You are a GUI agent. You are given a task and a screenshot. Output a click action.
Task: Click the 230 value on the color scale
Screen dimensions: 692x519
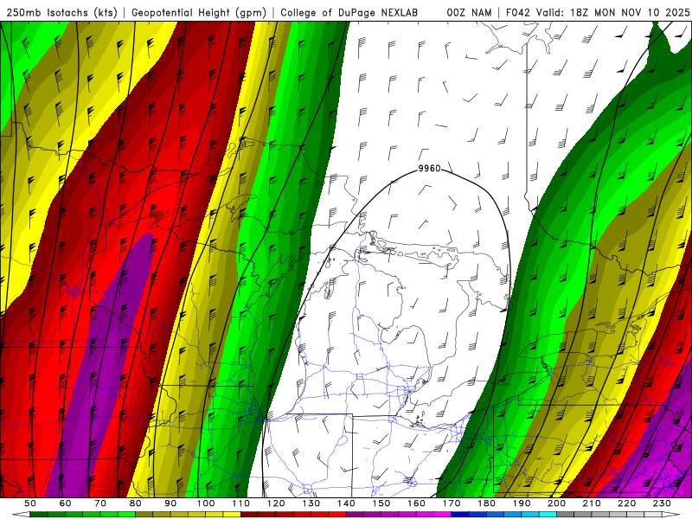(662, 503)
